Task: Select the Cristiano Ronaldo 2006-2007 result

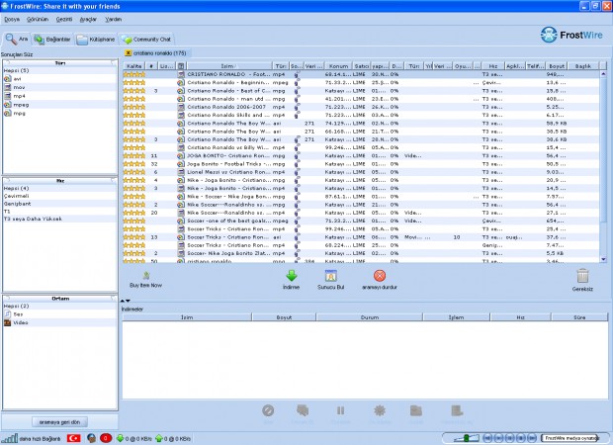Action: click(361, 107)
